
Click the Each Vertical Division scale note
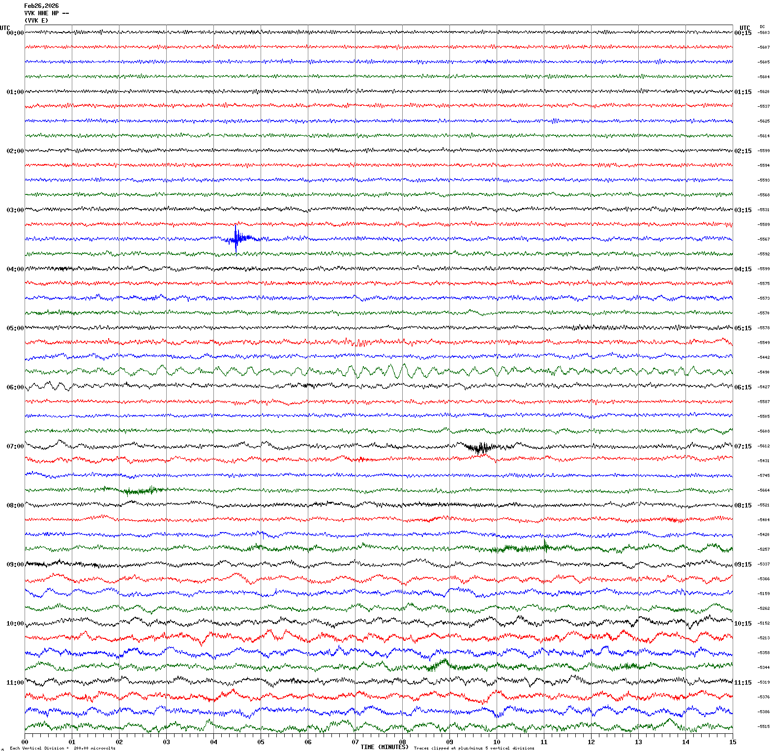pos(62,748)
